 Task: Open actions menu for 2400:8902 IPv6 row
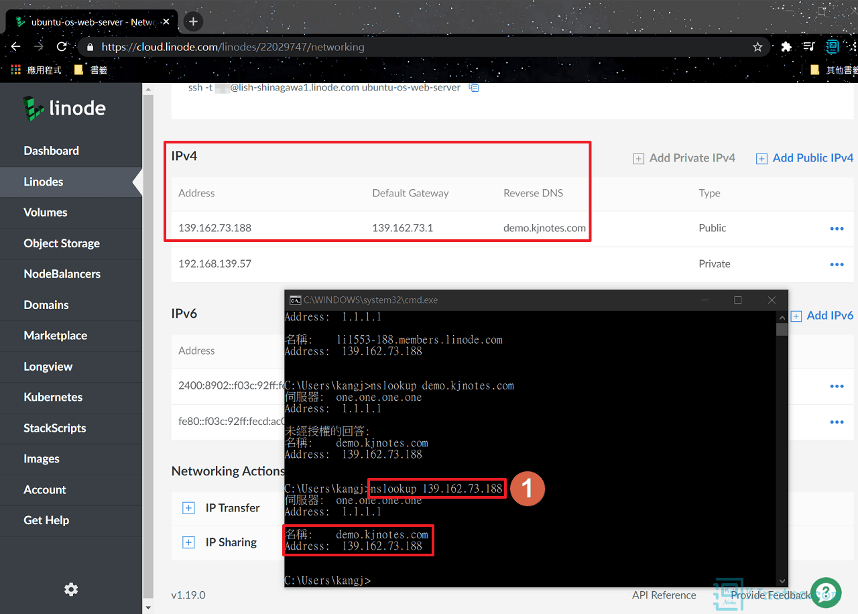837,386
